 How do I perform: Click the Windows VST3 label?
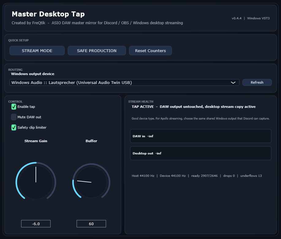pos(258,18)
